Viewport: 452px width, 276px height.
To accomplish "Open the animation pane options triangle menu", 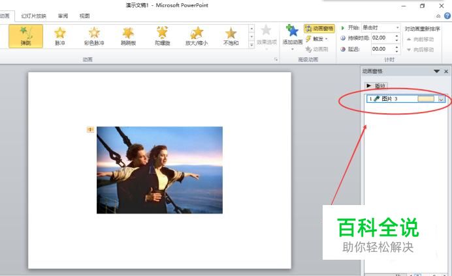I will tap(437, 71).
